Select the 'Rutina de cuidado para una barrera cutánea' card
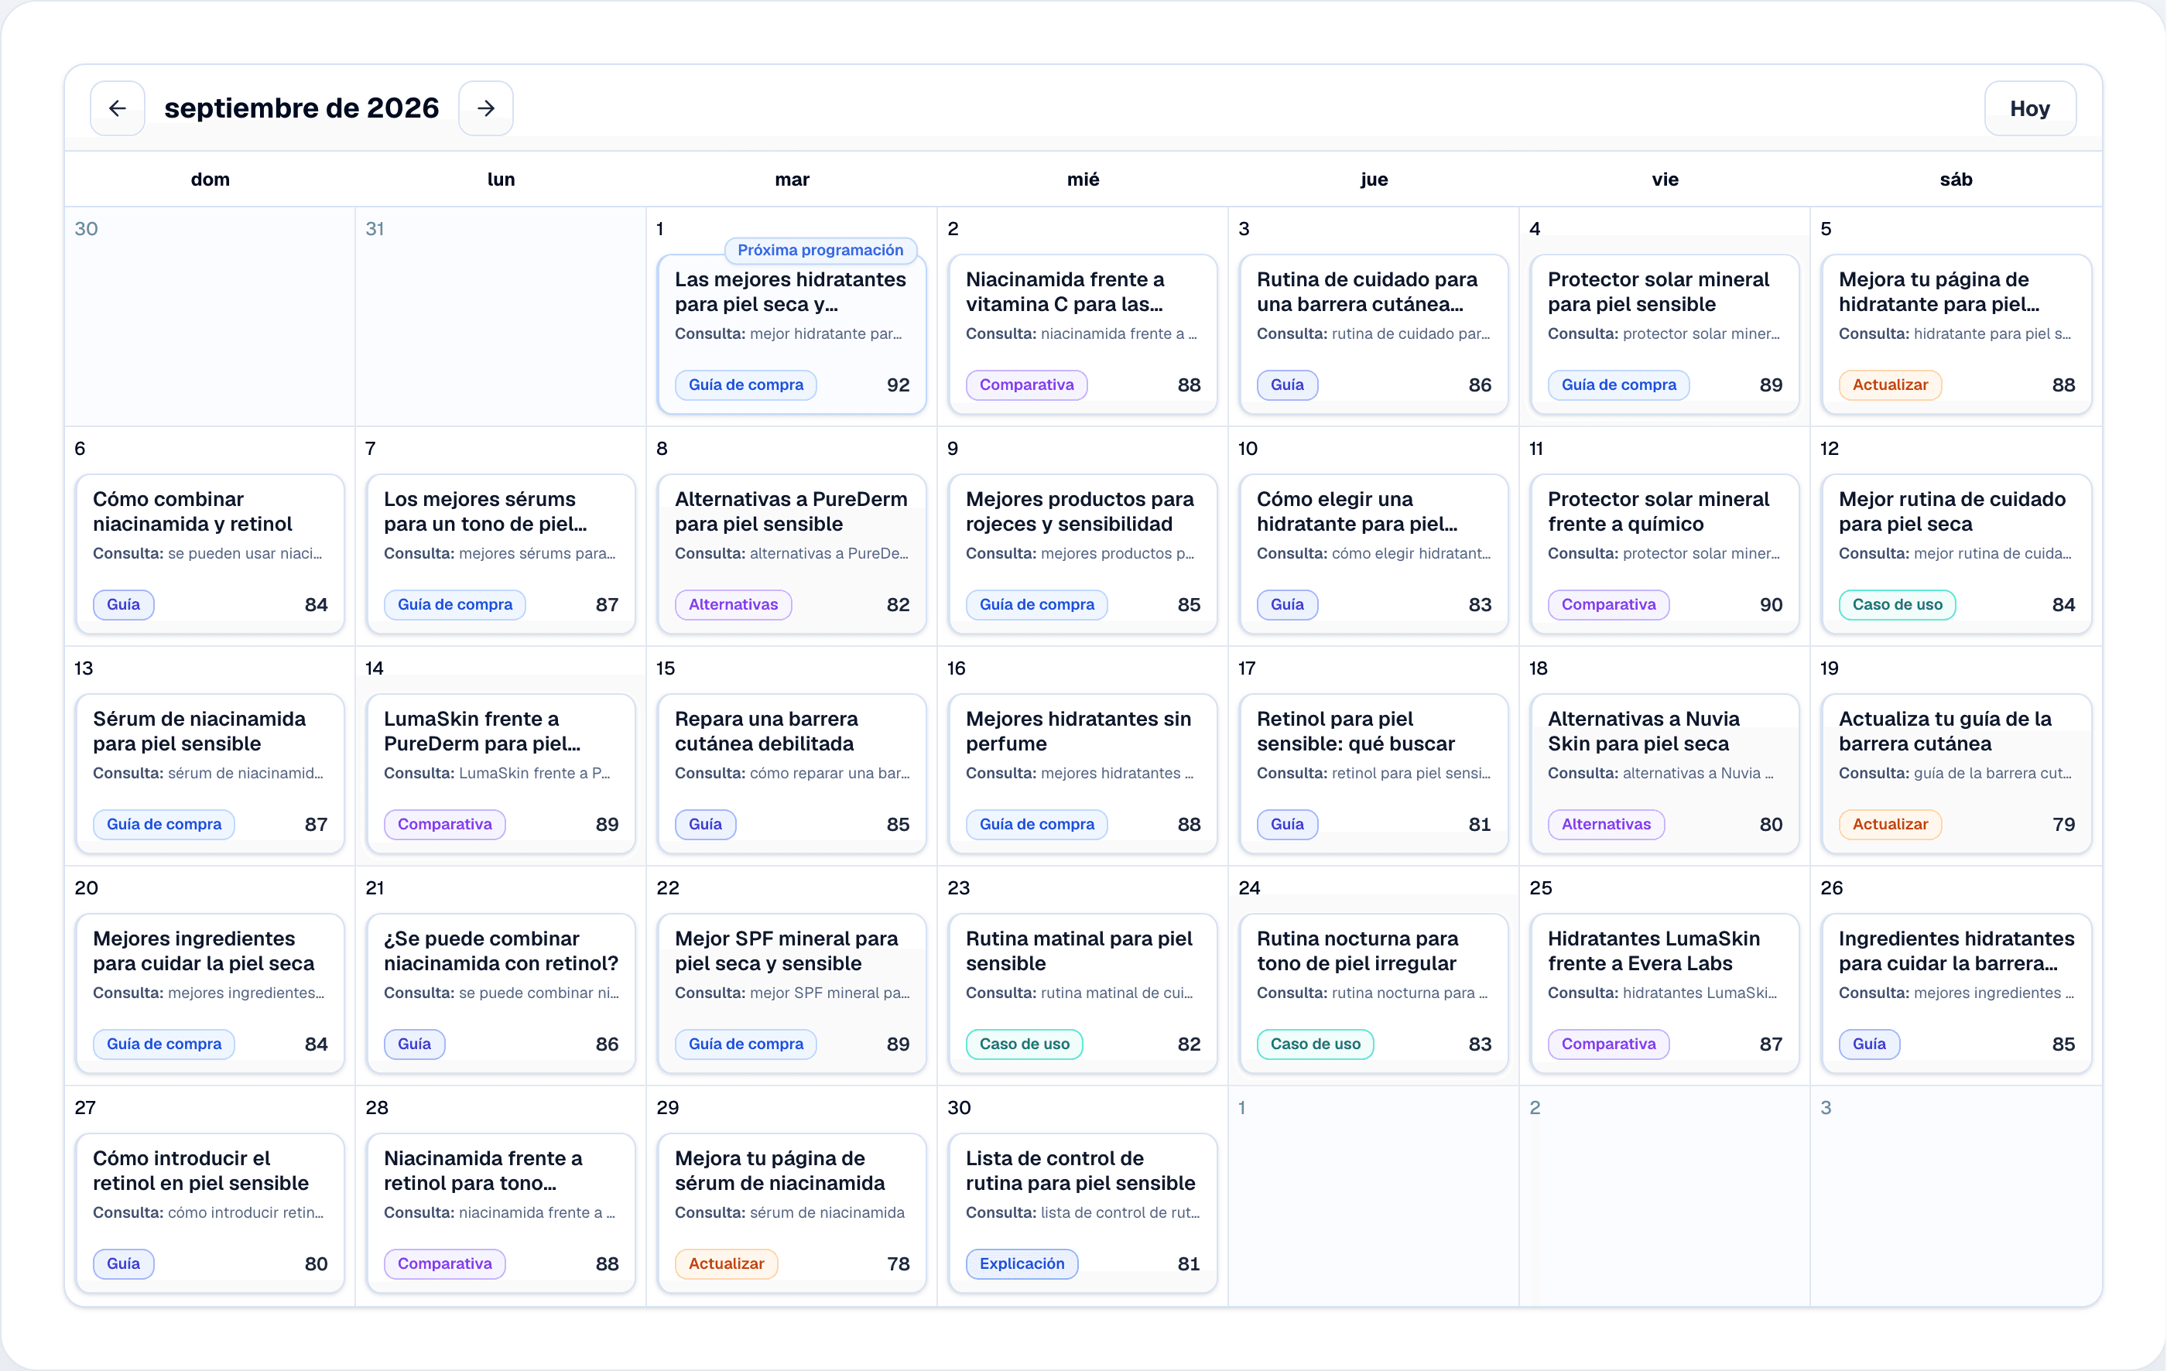This screenshot has height=1371, width=2167. coord(1373,333)
